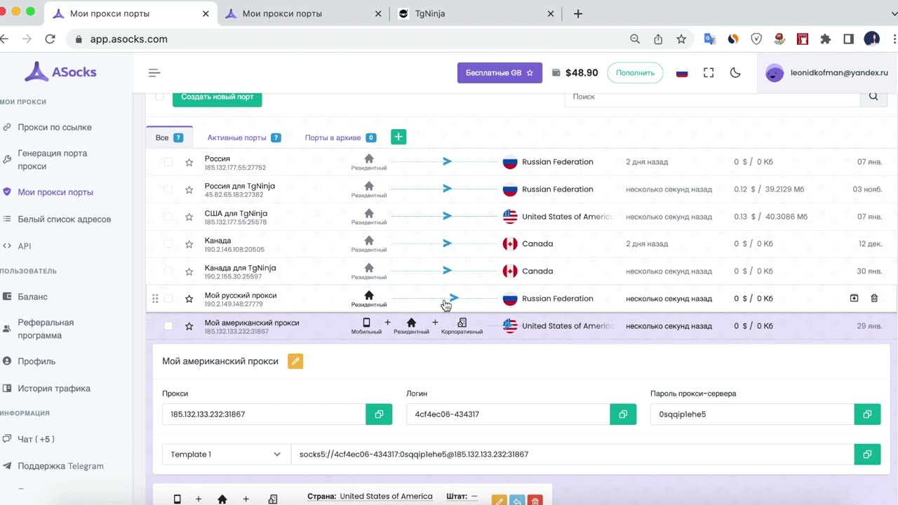Check the Мой американский прокси checkbox
The image size is (898, 505).
pyautogui.click(x=168, y=326)
